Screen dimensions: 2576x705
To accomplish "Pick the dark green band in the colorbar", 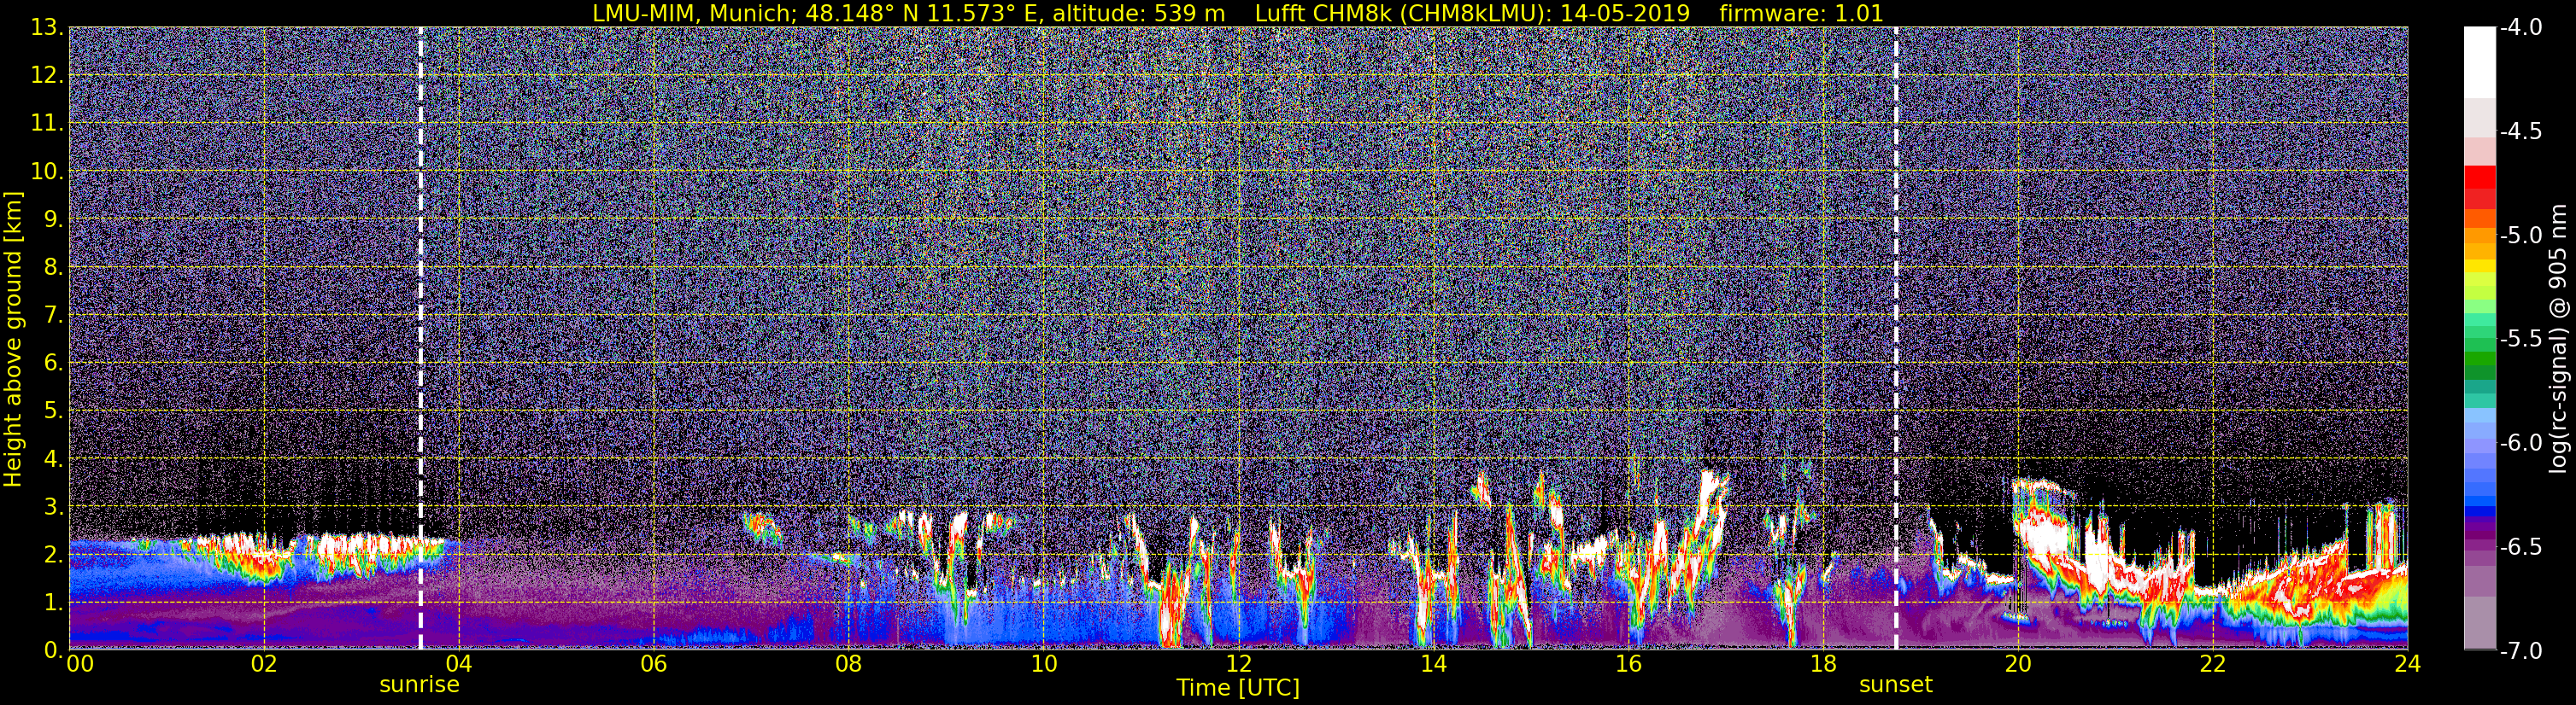I will click(x=2479, y=374).
